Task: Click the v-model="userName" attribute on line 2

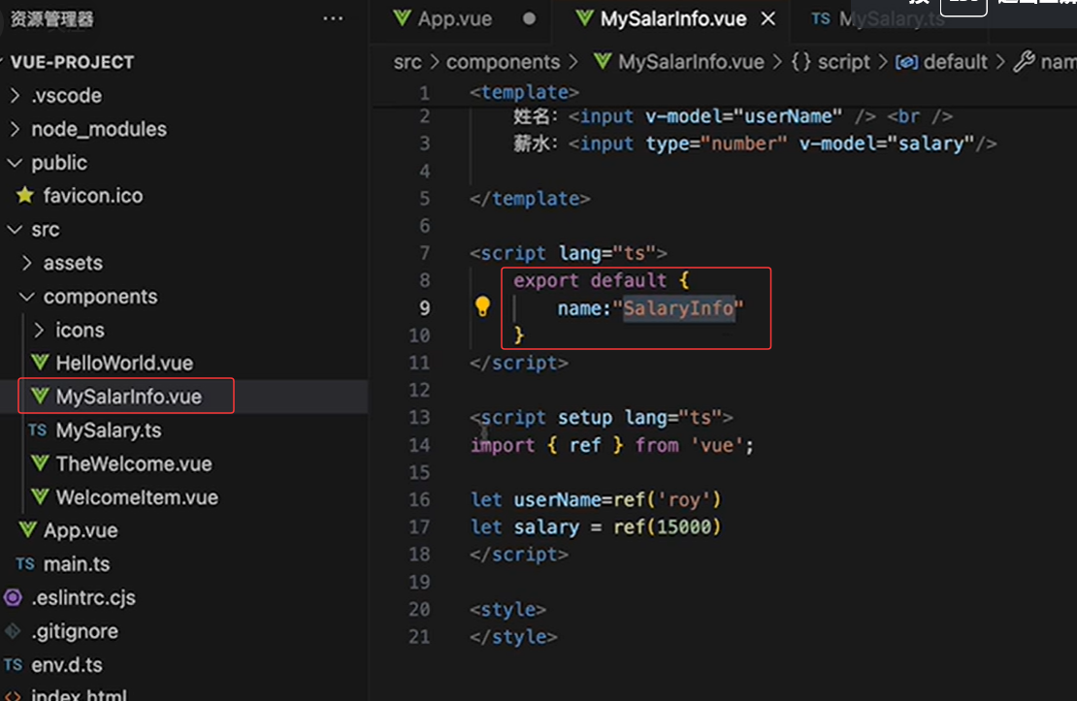Action: (x=743, y=116)
